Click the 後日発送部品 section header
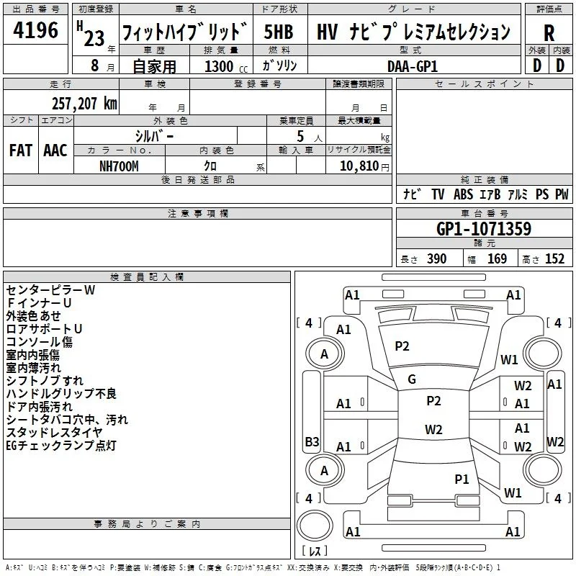Image resolution: width=576 pixels, height=576 pixels. click(197, 179)
